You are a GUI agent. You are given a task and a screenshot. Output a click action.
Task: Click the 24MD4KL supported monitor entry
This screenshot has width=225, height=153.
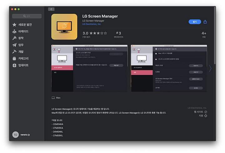58,132
